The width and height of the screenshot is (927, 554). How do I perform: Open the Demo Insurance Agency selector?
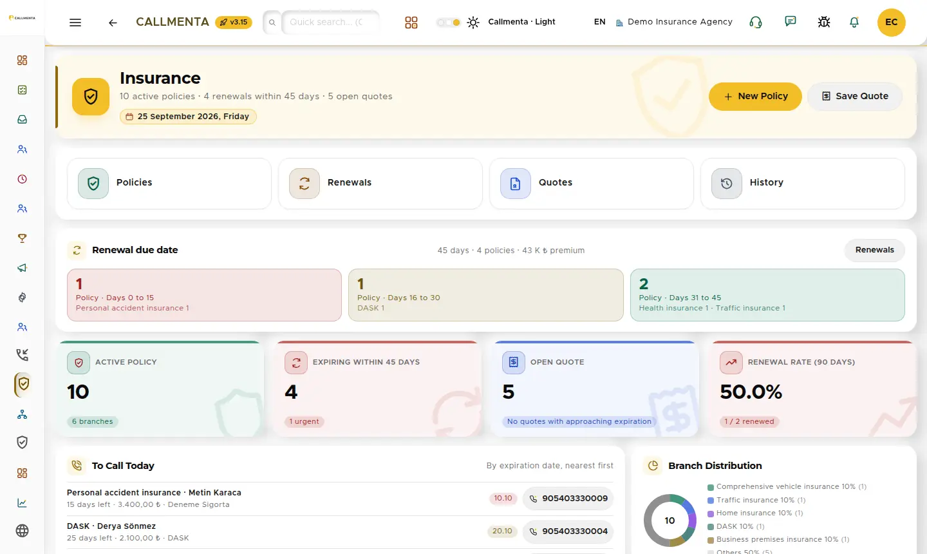pyautogui.click(x=674, y=22)
